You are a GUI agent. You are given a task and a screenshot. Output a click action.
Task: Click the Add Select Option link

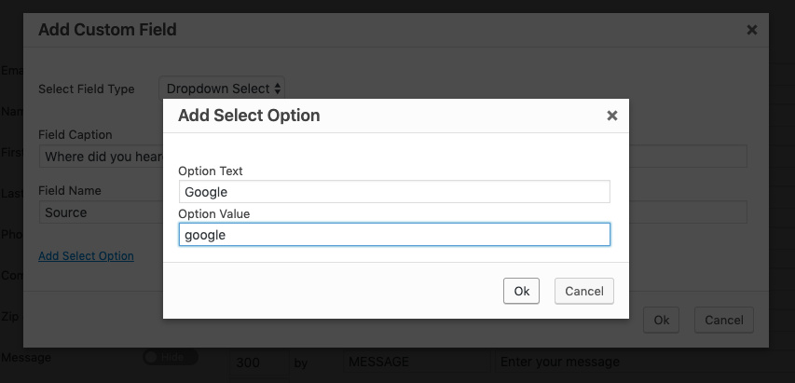pos(86,256)
